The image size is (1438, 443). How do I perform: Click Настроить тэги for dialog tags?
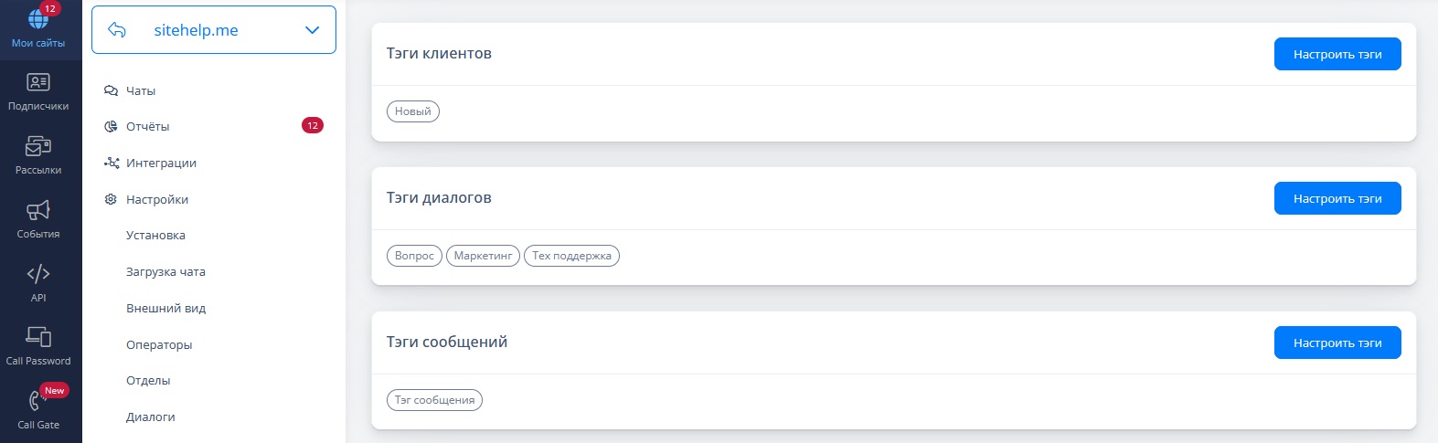[1337, 198]
